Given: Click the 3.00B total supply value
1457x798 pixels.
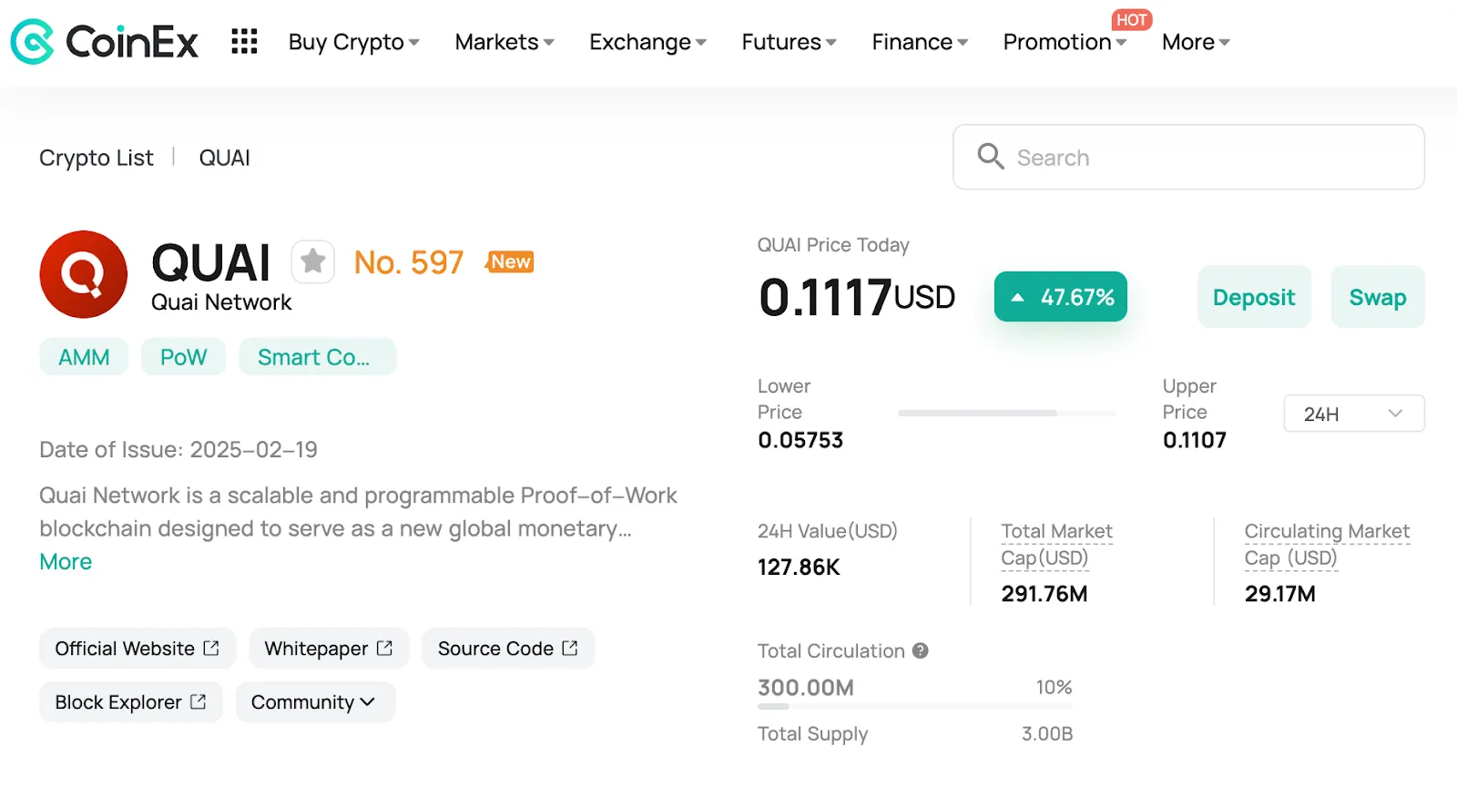Looking at the screenshot, I should (1047, 733).
